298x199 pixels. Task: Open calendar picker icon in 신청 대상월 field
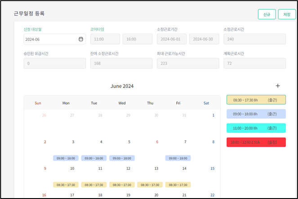[x=81, y=40]
